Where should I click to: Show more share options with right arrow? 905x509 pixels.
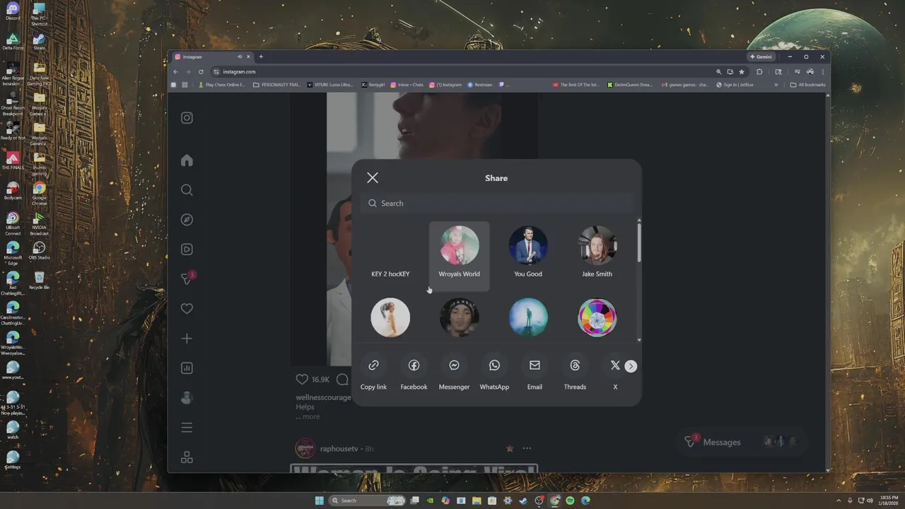point(631,366)
